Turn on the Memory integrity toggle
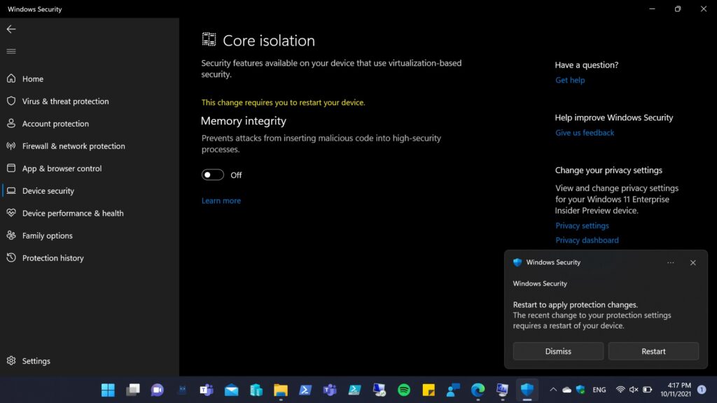The image size is (717, 403). point(213,175)
